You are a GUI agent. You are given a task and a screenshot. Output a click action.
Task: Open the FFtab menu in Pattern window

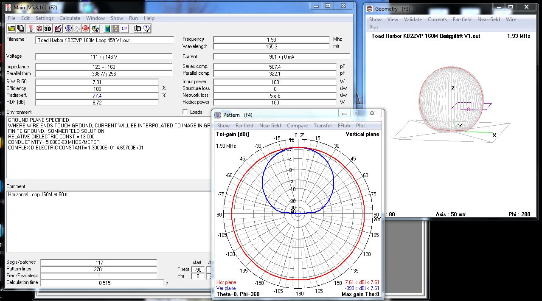(344, 126)
